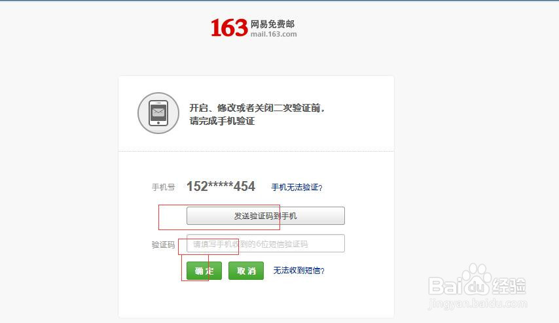Open the mail.163.com address under the logo

click(x=274, y=34)
